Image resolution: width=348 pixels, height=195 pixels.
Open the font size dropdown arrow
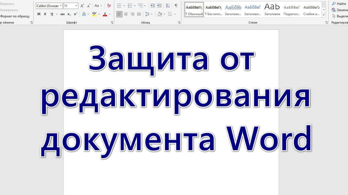76,6
